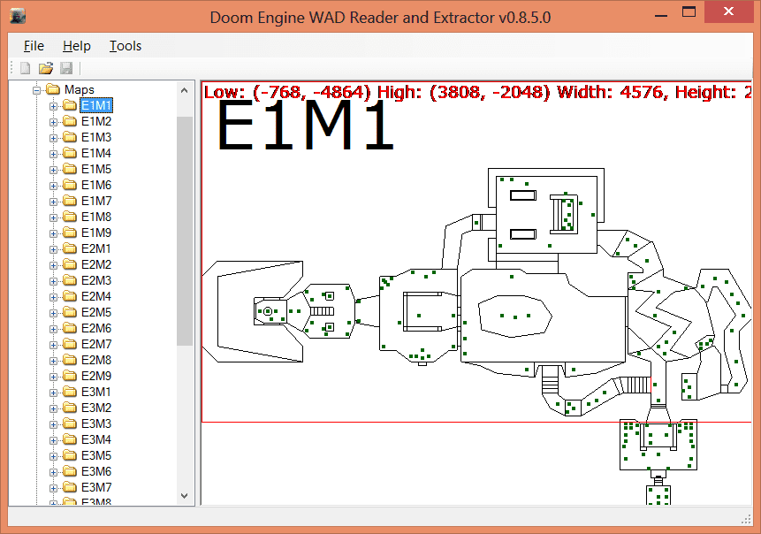
Task: Click the large E1M1 map title
Action: [x=305, y=126]
